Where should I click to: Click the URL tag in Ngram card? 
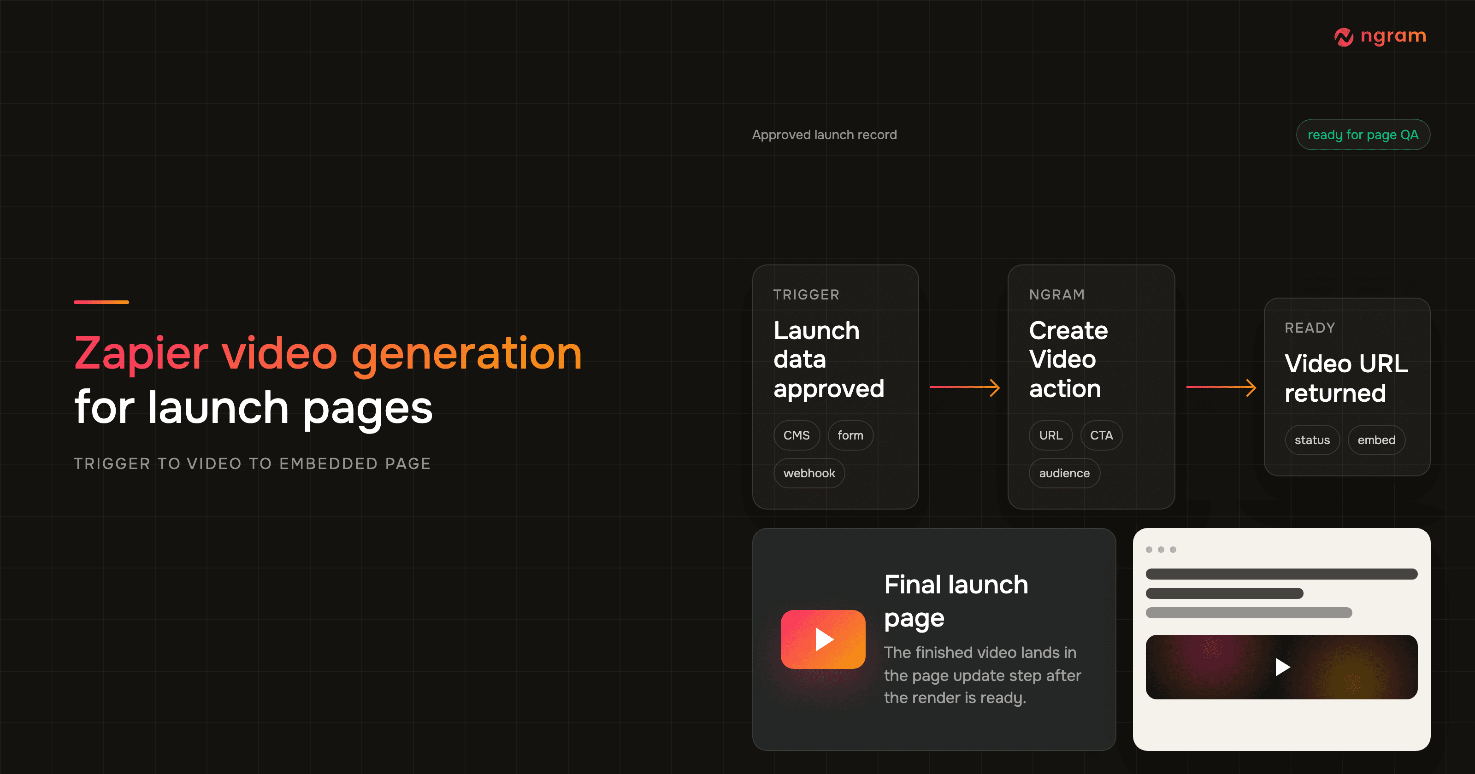point(1051,435)
